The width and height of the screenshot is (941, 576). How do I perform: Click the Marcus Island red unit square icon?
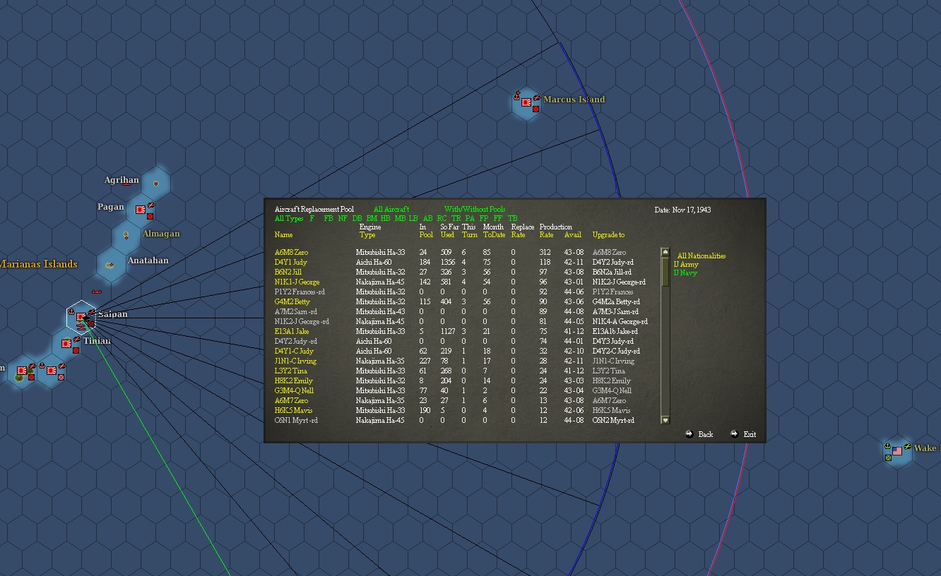coord(535,109)
